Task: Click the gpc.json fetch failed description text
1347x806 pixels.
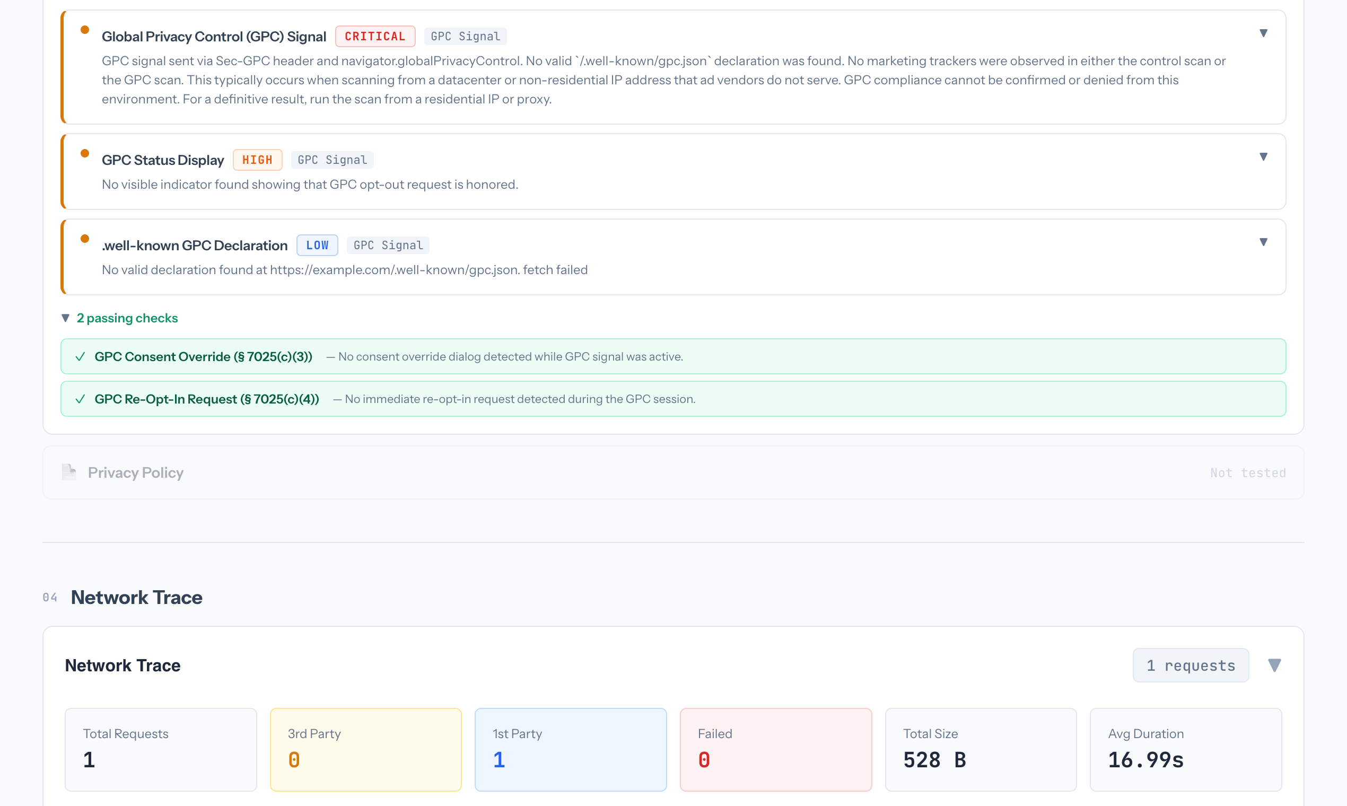Action: 345,270
